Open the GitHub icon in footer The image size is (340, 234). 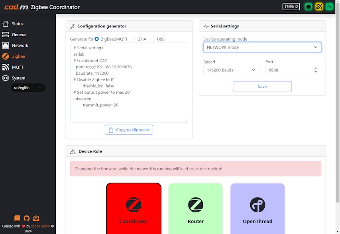pyautogui.click(x=27, y=218)
